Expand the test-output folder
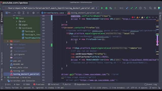This screenshot has height=91, width=162. click(x=8, y=44)
